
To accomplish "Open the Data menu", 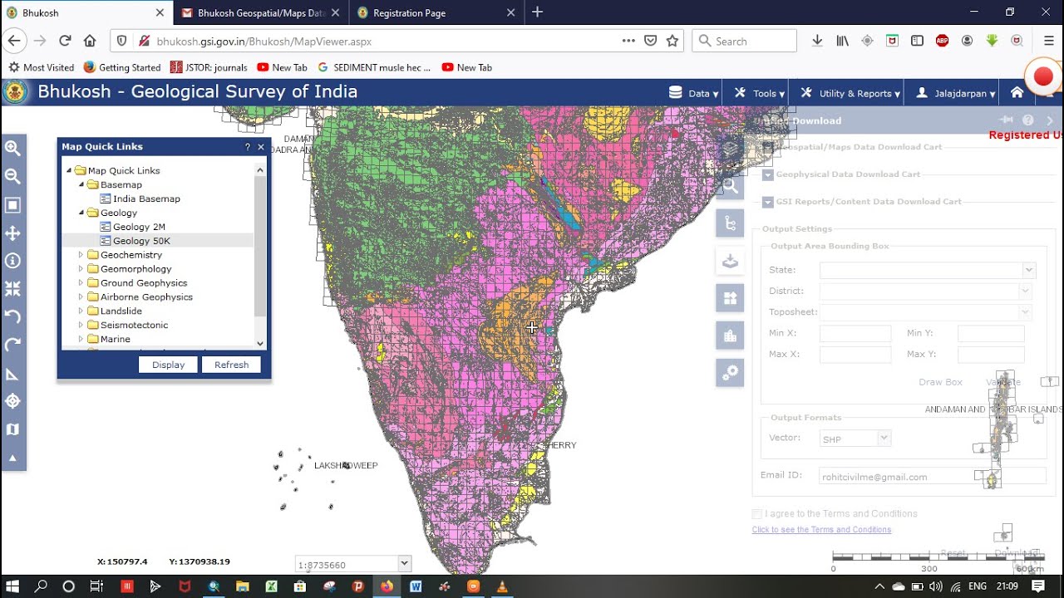I will pyautogui.click(x=693, y=93).
